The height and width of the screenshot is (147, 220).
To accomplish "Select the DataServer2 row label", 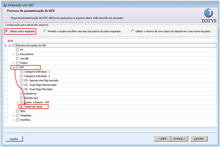I will point(31,98).
